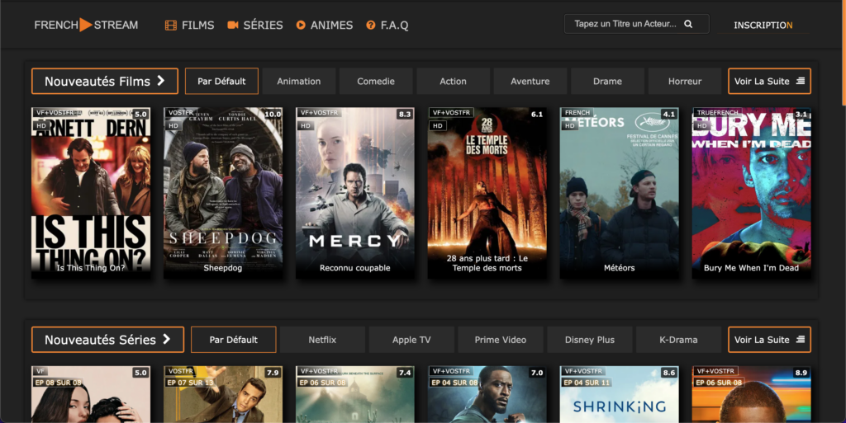
Task: Click the film strip icon beside Films
Action: coord(171,26)
